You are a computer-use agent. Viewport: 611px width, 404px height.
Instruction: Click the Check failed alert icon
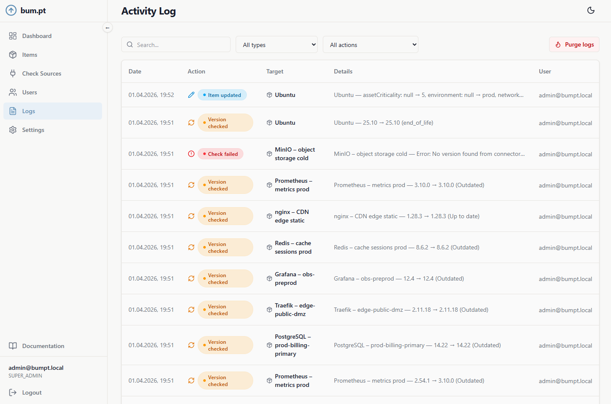click(191, 154)
